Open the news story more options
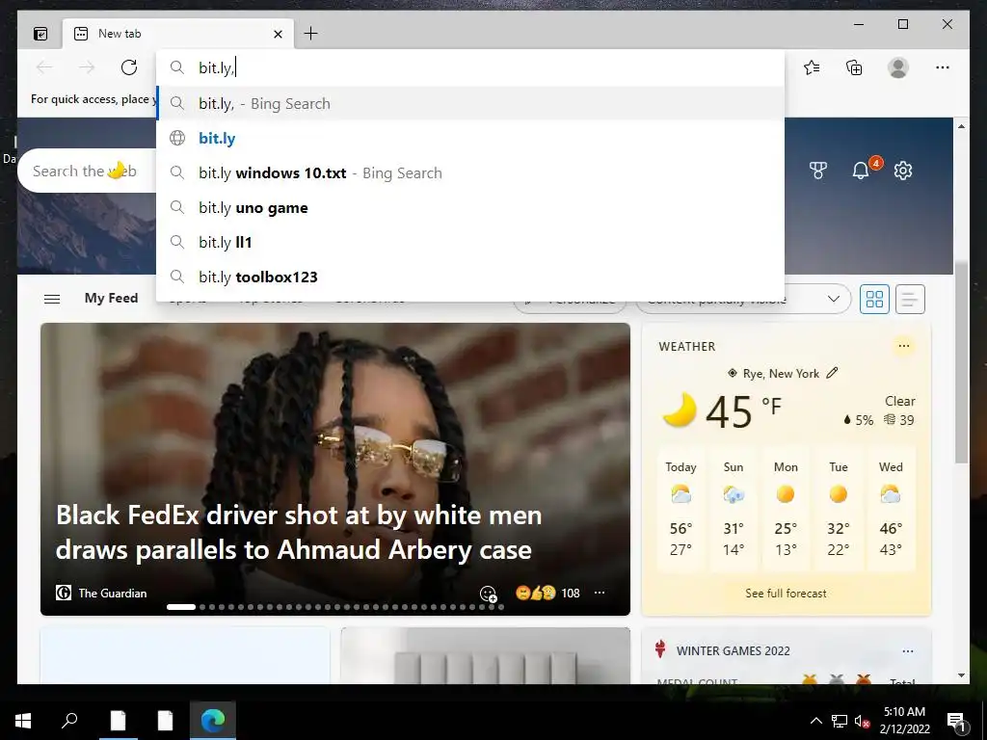Viewport: 987px width, 740px height. click(600, 593)
